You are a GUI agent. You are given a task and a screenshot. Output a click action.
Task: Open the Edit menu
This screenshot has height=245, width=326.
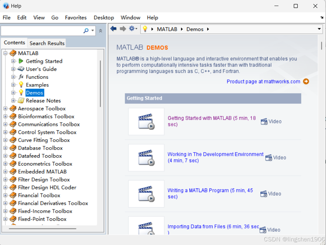tap(22, 18)
